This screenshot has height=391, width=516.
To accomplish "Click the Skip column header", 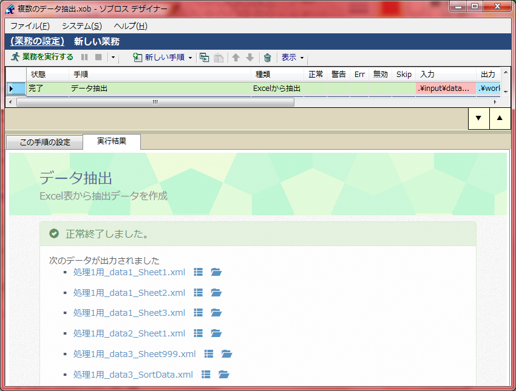I will pos(404,75).
